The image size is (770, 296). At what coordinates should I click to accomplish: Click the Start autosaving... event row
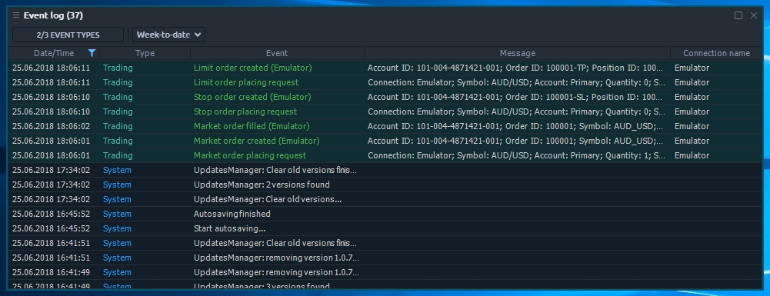[x=385, y=229]
